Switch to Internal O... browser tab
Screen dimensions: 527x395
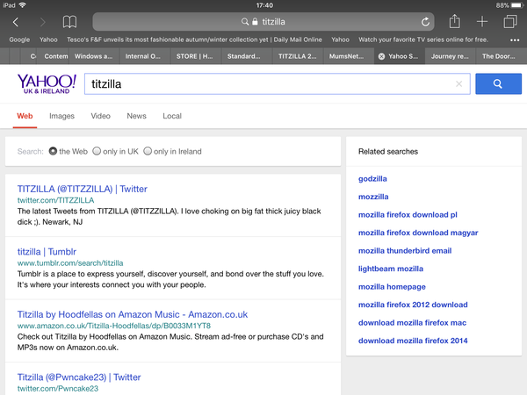point(143,56)
